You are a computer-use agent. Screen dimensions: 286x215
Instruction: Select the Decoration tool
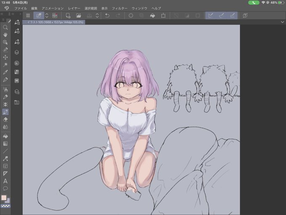[x=5, y=105]
